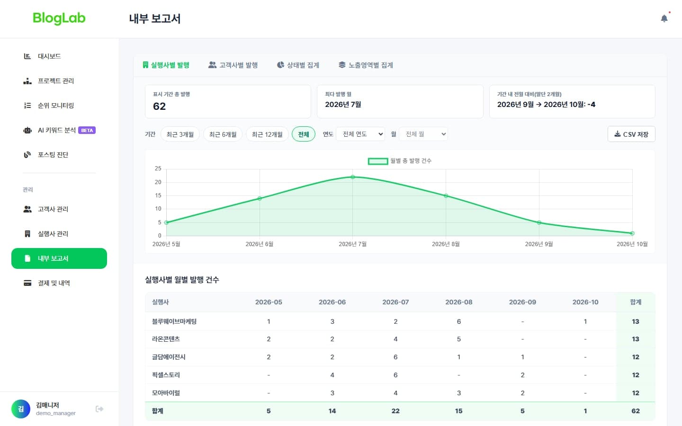The width and height of the screenshot is (682, 426).
Task: Click the 대시보드 chart icon in sidebar
Action: 27,56
